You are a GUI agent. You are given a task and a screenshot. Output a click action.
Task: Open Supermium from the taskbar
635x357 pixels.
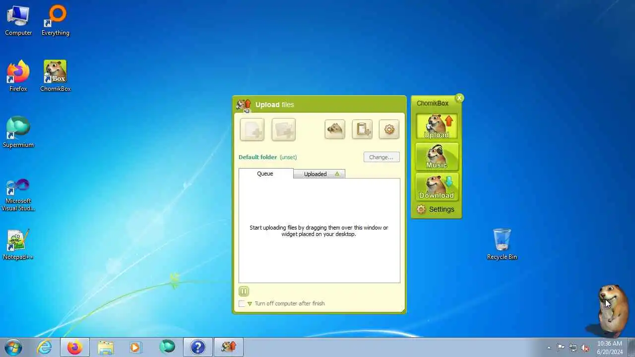167,347
